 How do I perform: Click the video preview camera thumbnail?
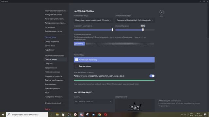[x=135, y=105]
